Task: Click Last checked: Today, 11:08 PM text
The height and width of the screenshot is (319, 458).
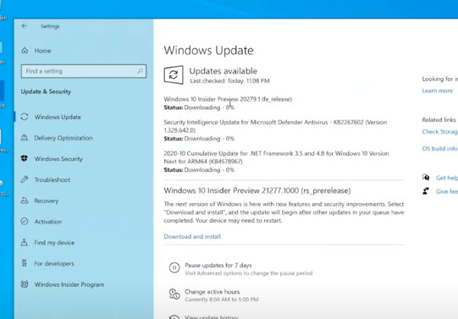Action: tap(229, 81)
